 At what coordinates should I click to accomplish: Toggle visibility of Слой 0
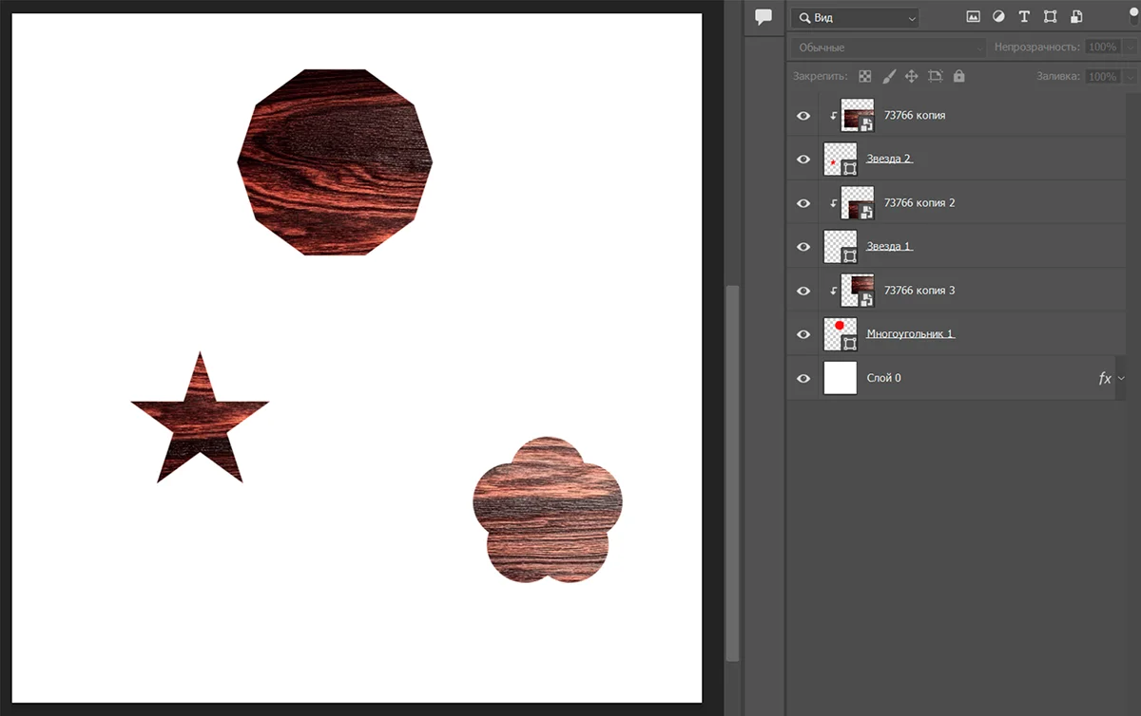tap(803, 378)
